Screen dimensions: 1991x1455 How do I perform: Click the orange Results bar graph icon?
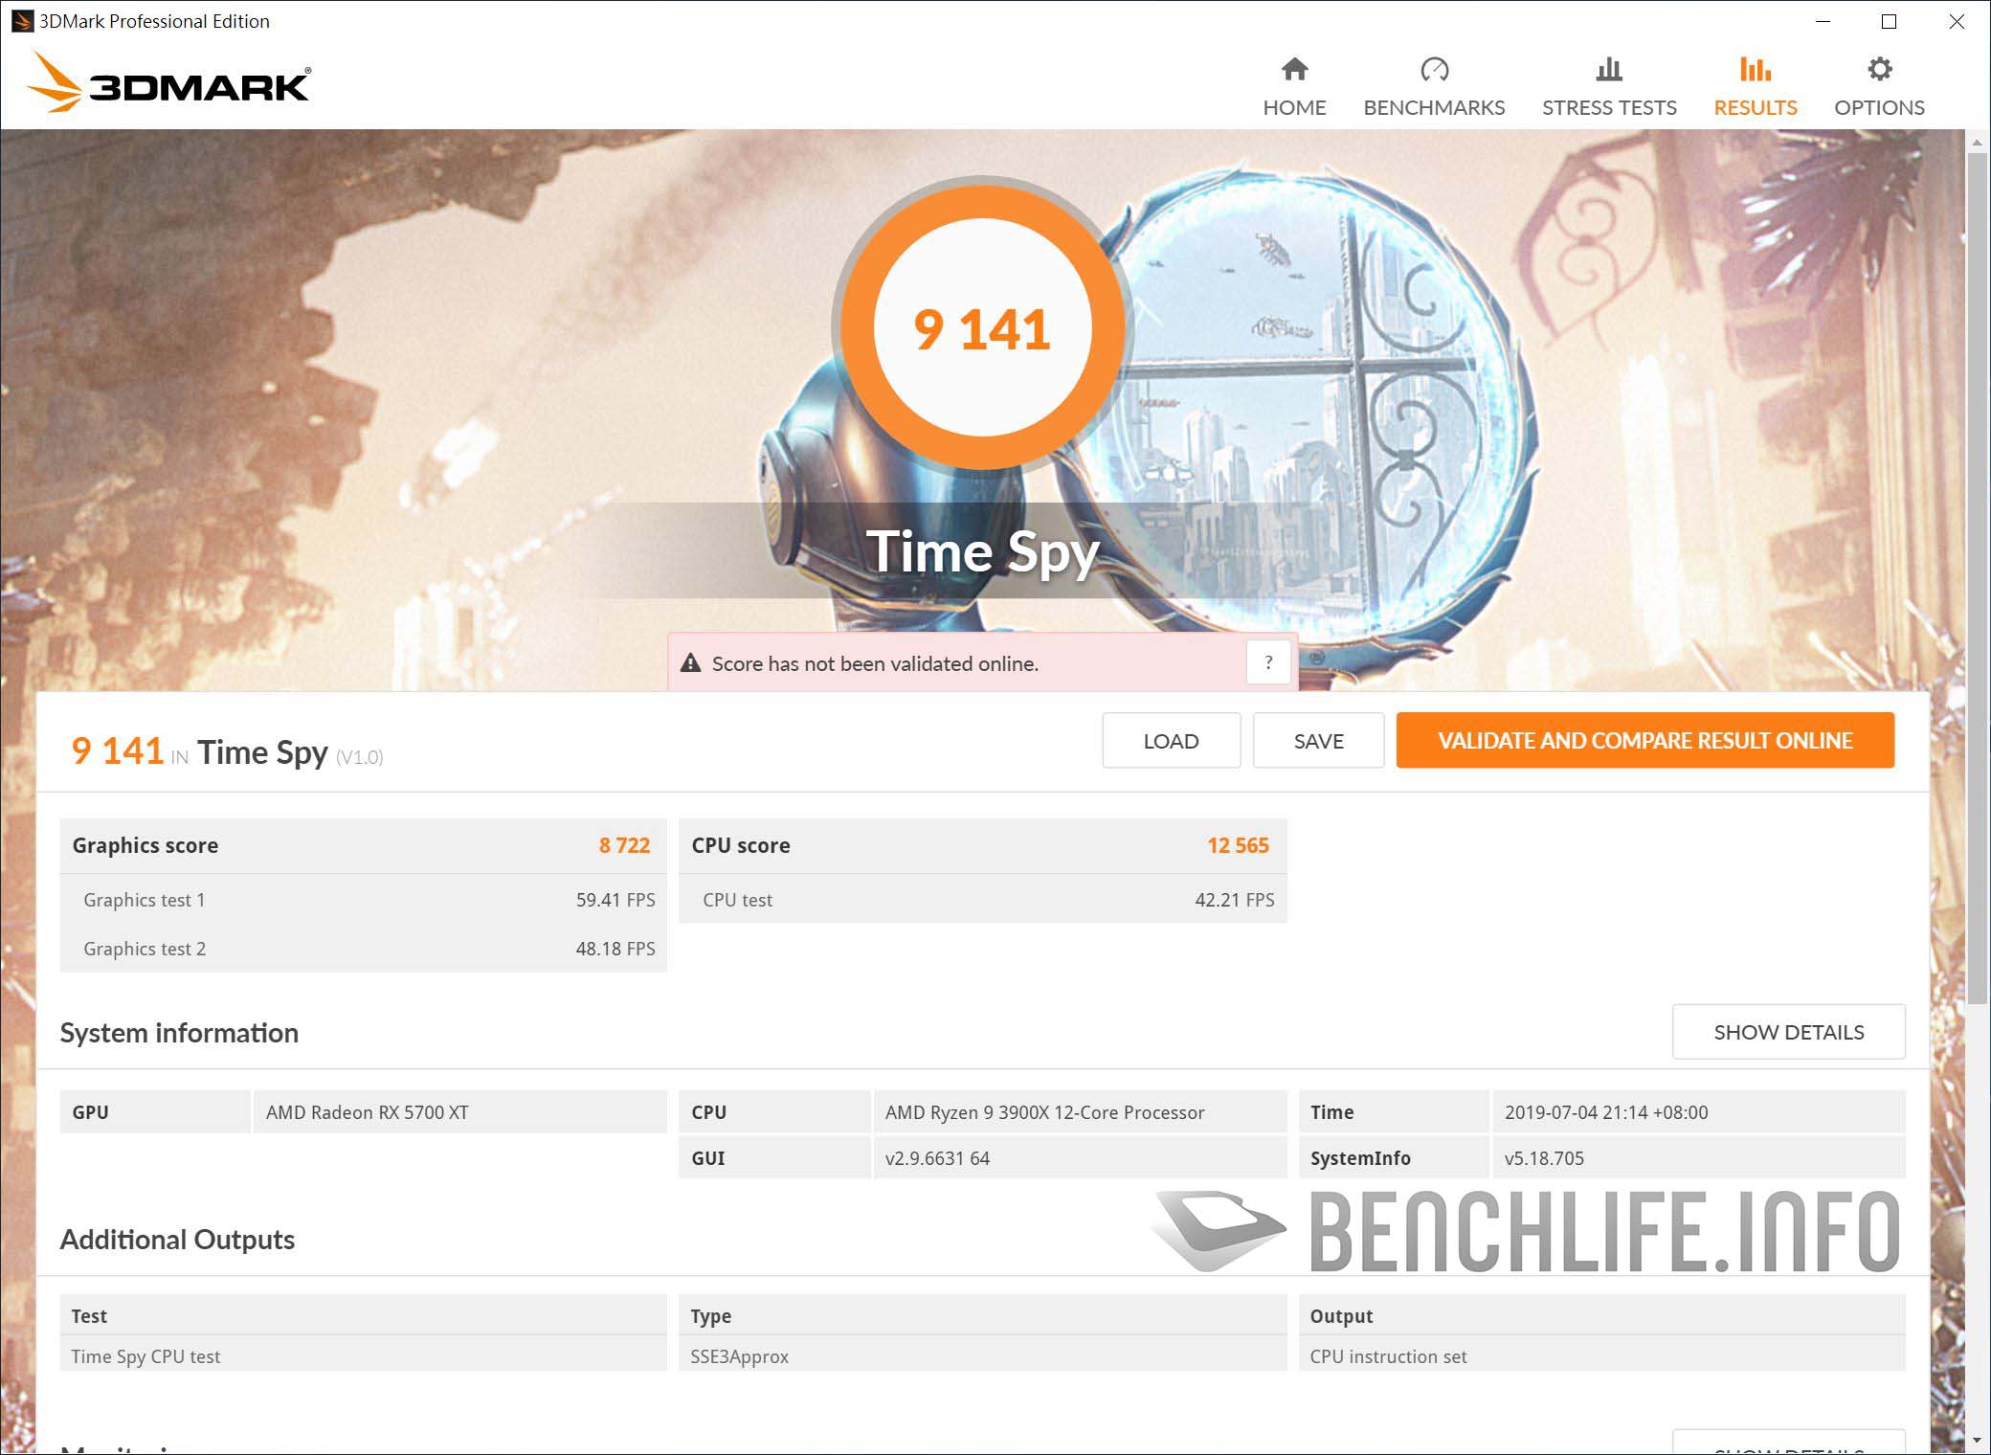pyautogui.click(x=1754, y=69)
